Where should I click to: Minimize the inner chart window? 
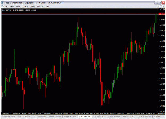(158, 6)
